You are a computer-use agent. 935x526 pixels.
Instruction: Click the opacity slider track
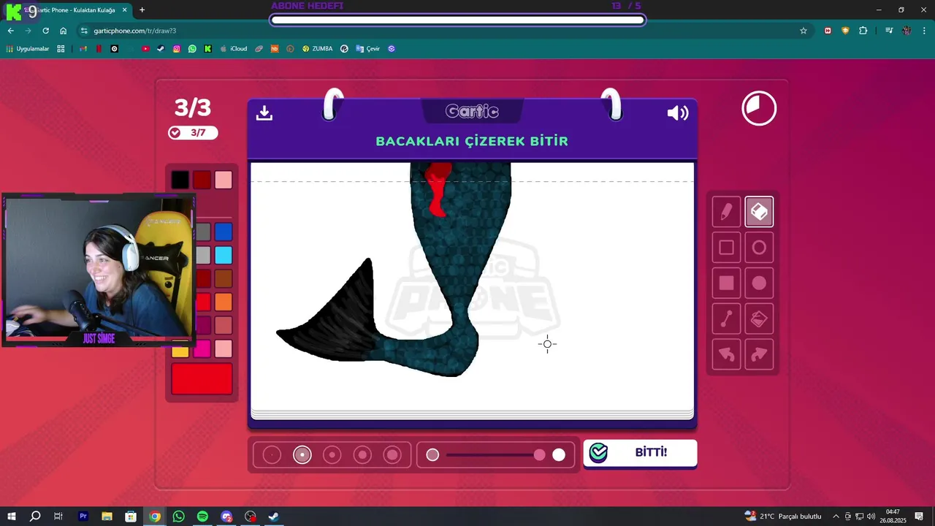[496, 455]
